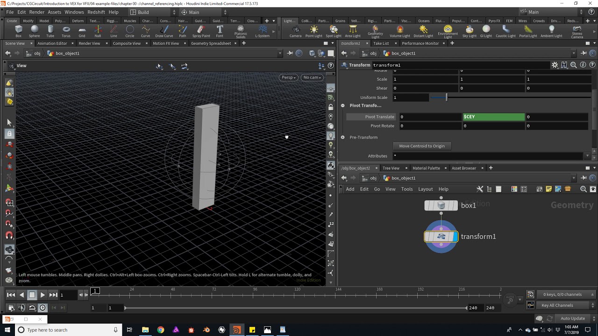Add a Stereo Camera
Viewport: 598px width, 336px height.
click(x=577, y=32)
